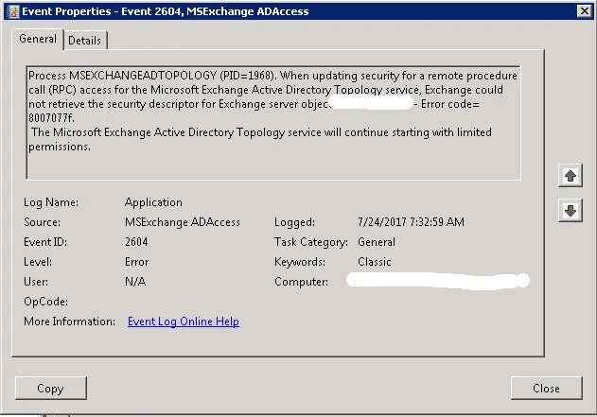This screenshot has width=597, height=417.
Task: Open the Details tab
Action: click(x=85, y=41)
